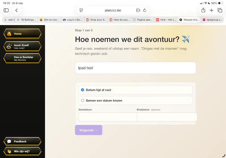Open the Einddatum date field

167,117
